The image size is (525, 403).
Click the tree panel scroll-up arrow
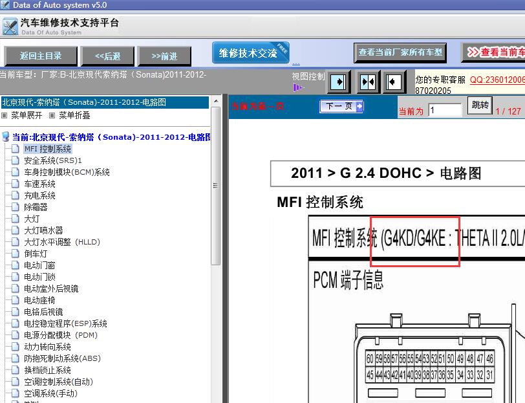(x=216, y=101)
